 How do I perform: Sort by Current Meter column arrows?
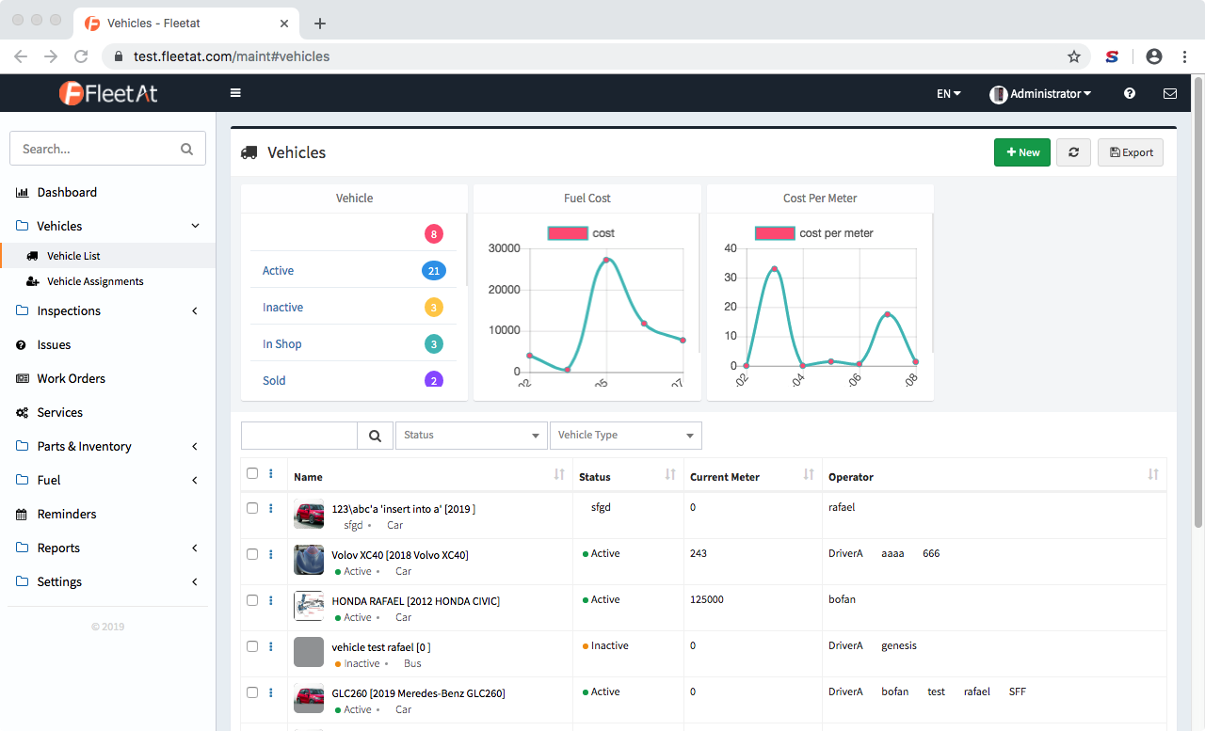pos(809,475)
